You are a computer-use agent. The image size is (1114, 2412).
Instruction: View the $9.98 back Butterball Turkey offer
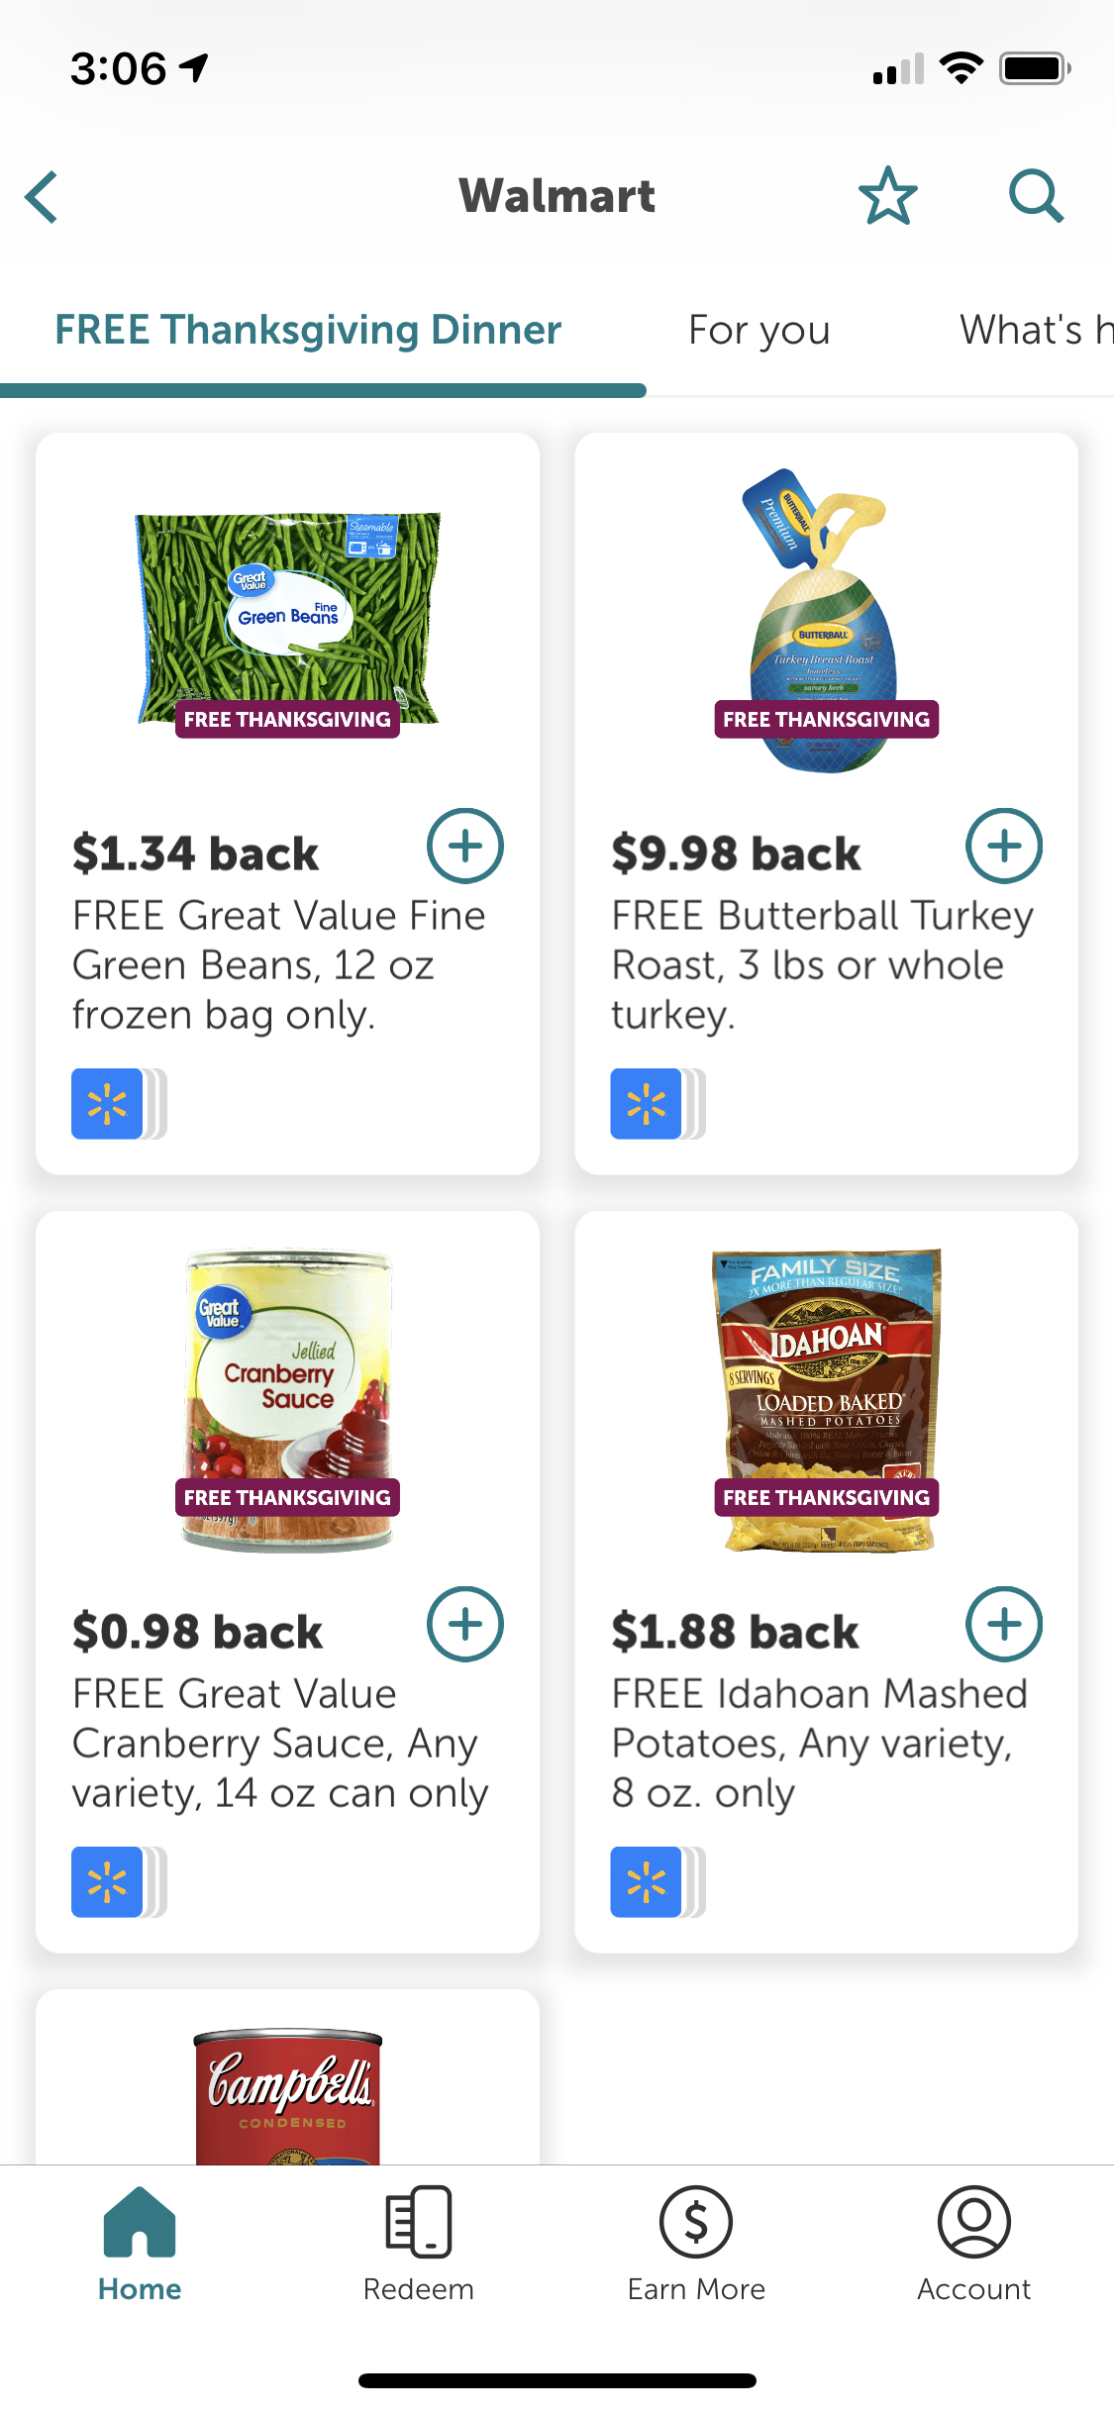point(826,803)
